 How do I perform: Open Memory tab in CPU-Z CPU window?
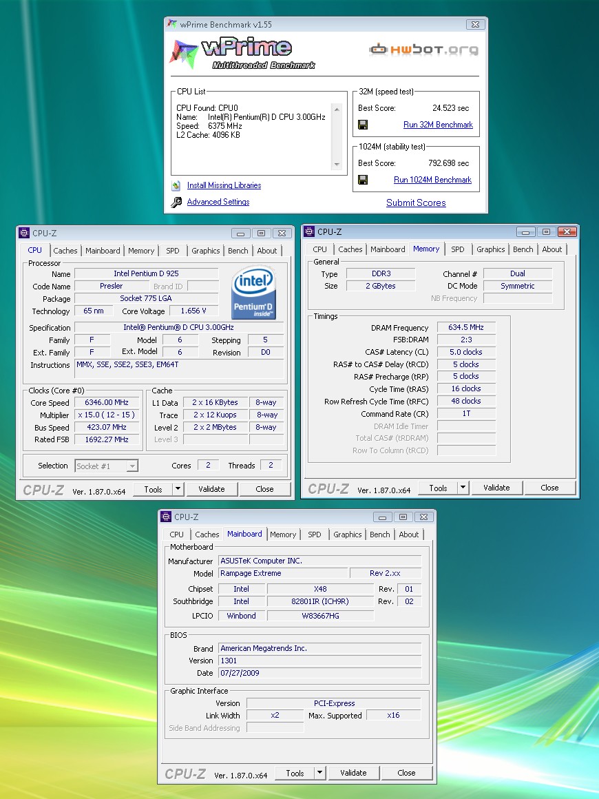point(141,251)
